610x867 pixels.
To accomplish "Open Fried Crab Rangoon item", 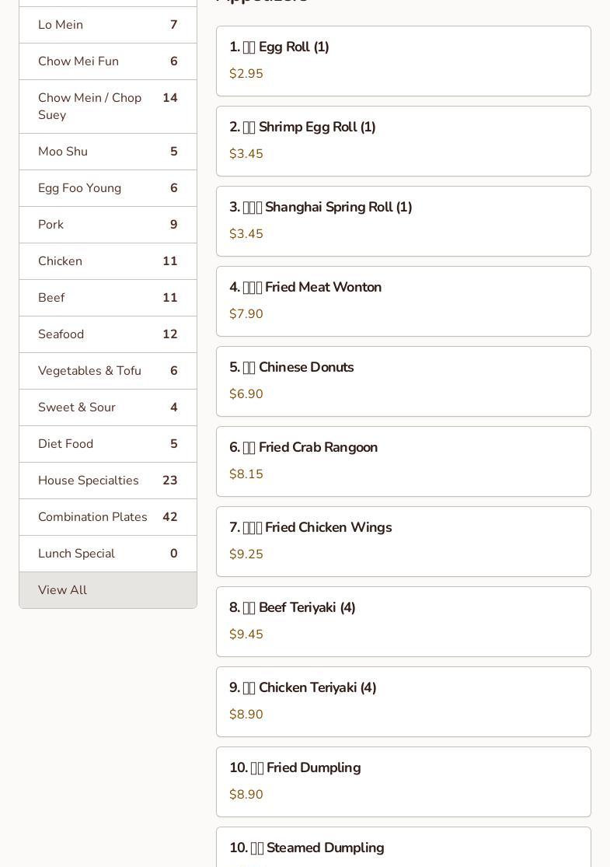I will pyautogui.click(x=403, y=462).
